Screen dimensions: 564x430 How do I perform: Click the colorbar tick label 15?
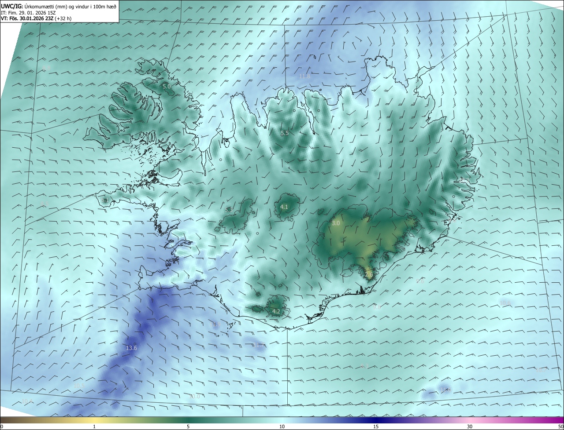pyautogui.click(x=376, y=426)
